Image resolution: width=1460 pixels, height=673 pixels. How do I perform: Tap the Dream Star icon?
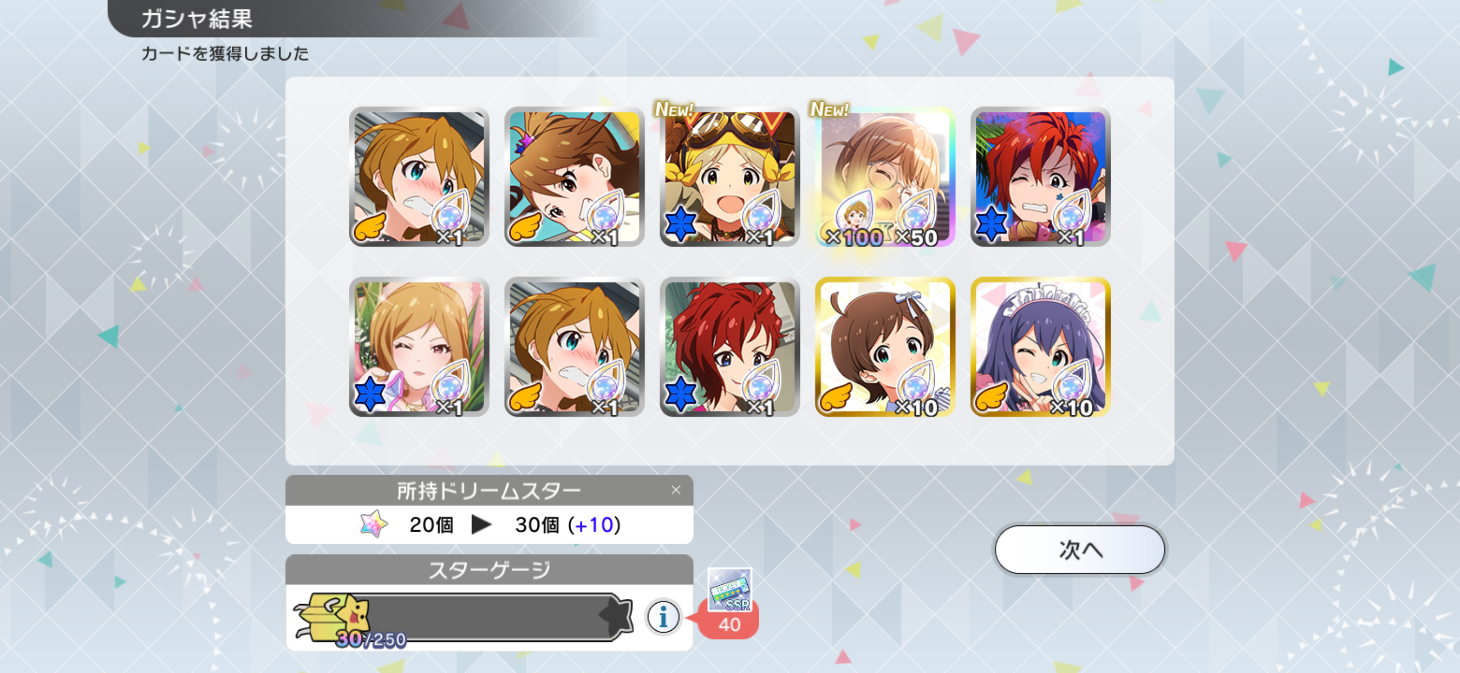(374, 524)
